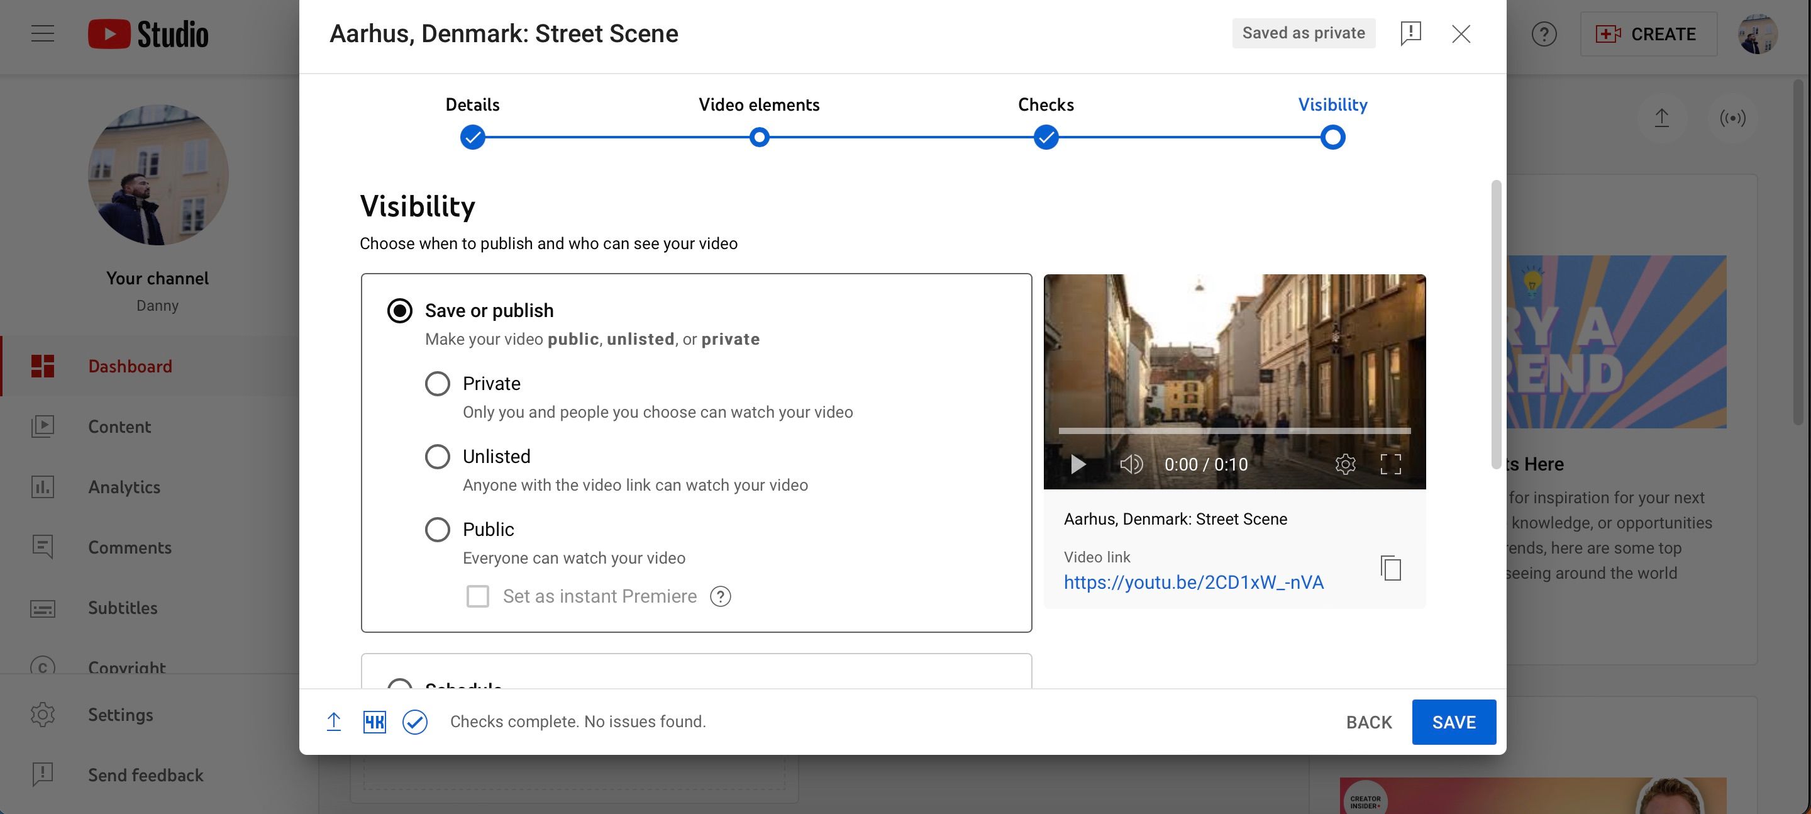The image size is (1811, 814).
Task: Select the Unlisted visibility option
Action: [x=437, y=457]
